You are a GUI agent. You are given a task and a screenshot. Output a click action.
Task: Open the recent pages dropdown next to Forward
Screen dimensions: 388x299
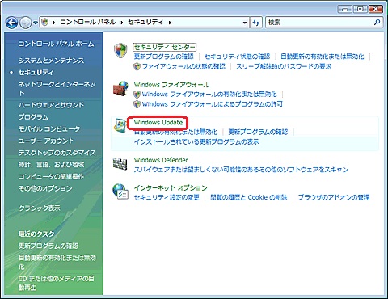pos(36,23)
